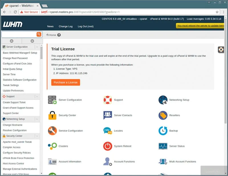
Task: Open Backup using the circular arrow icon
Action: tap(163, 131)
